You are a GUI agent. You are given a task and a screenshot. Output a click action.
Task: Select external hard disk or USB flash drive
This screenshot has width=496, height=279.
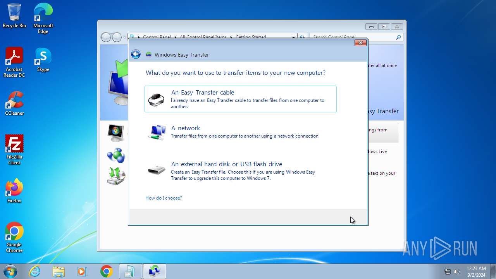click(241, 171)
